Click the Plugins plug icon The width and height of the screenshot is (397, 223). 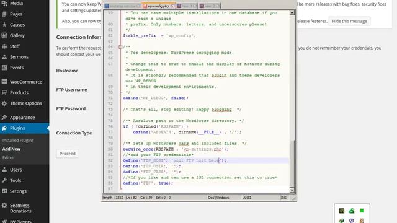[4, 128]
